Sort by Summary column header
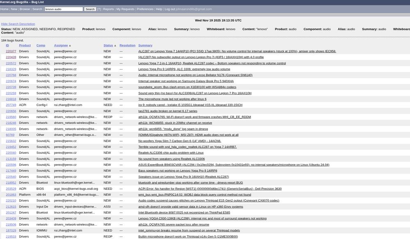Image resolution: width=410 pixels, height=239 pixels. (x=145, y=45)
